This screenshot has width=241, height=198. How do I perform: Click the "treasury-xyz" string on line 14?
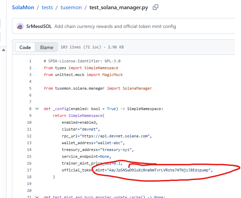[x=116, y=150]
